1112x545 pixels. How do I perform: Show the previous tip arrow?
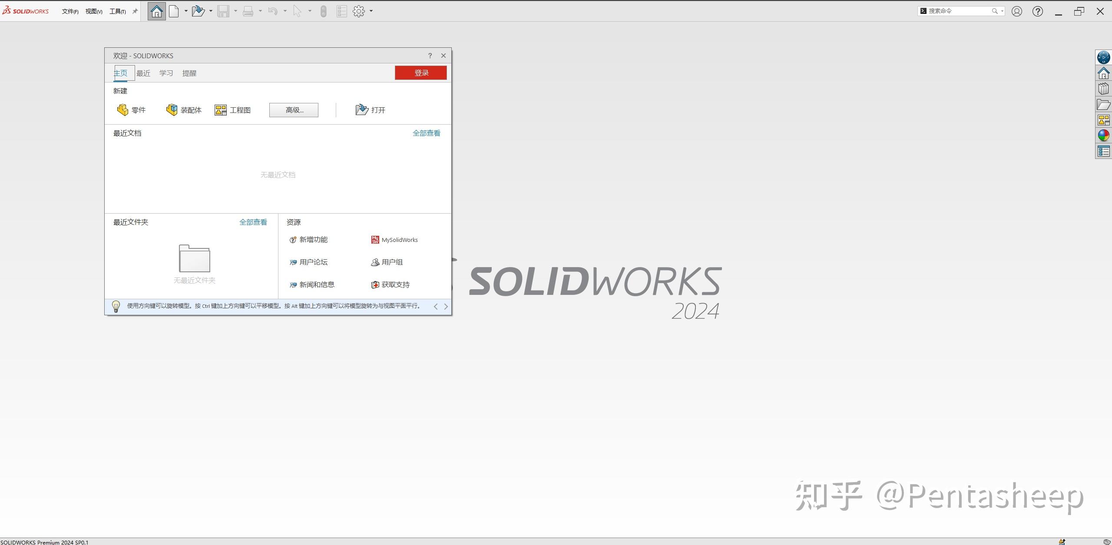pyautogui.click(x=436, y=307)
